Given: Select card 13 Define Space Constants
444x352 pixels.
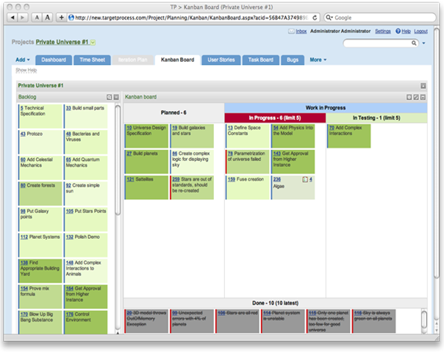Looking at the screenshot, I should point(248,136).
